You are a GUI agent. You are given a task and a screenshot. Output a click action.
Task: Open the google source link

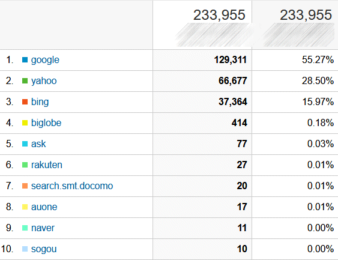point(45,60)
